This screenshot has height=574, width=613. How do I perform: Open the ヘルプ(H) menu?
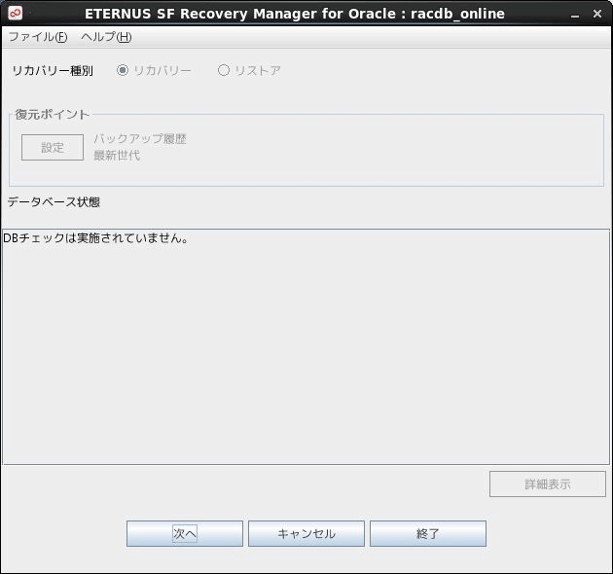pos(106,37)
